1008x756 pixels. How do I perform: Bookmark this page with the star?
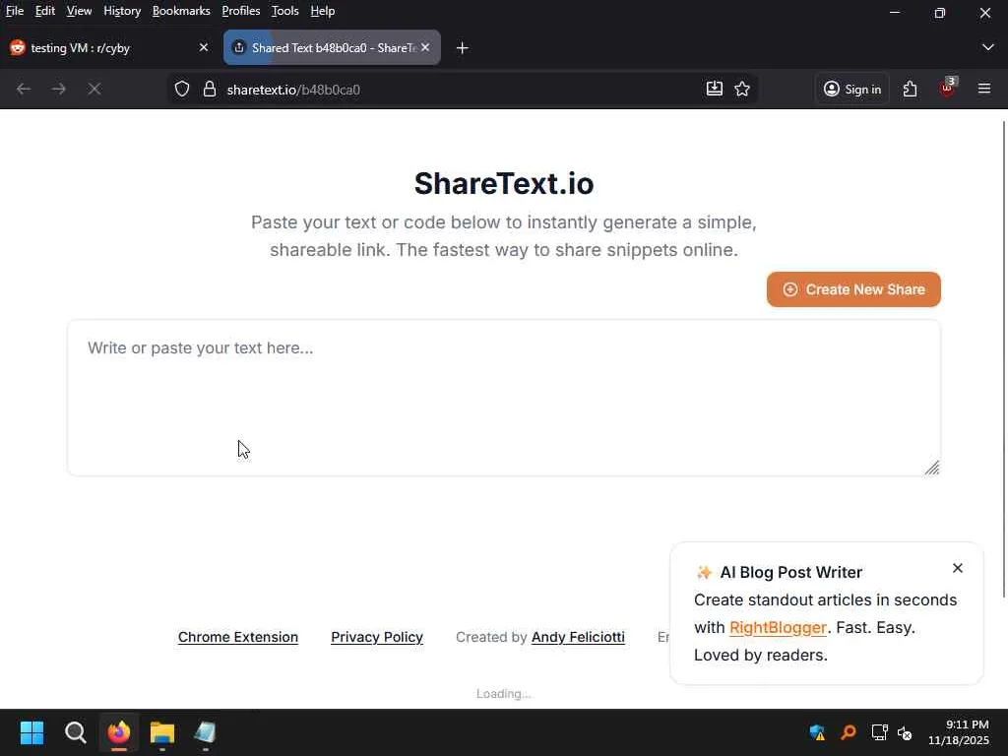(742, 89)
